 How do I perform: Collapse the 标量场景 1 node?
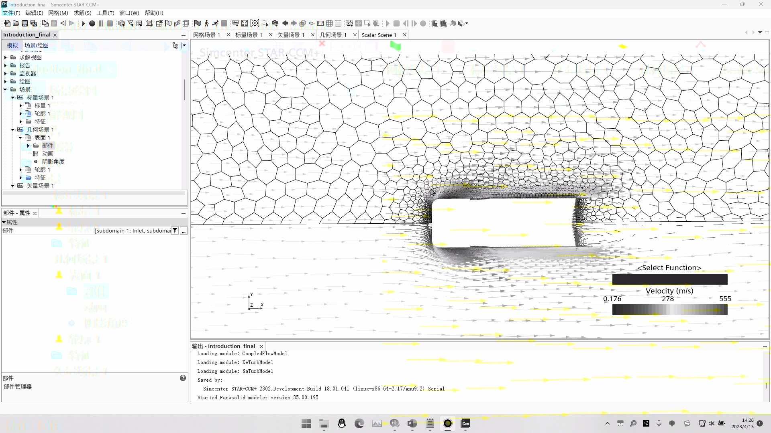pos(13,97)
